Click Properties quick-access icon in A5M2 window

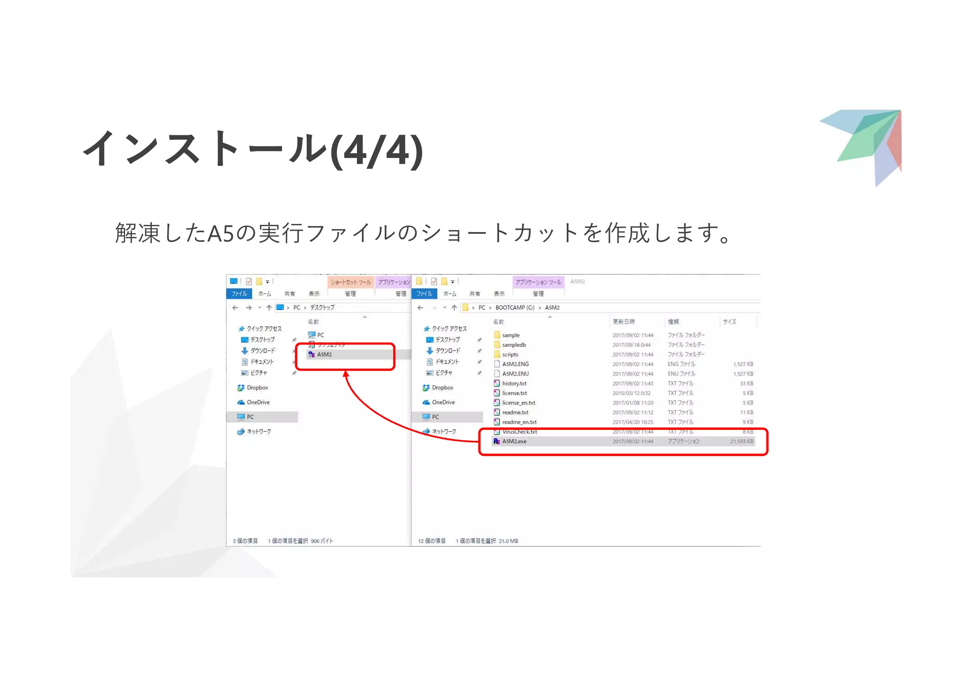point(434,281)
